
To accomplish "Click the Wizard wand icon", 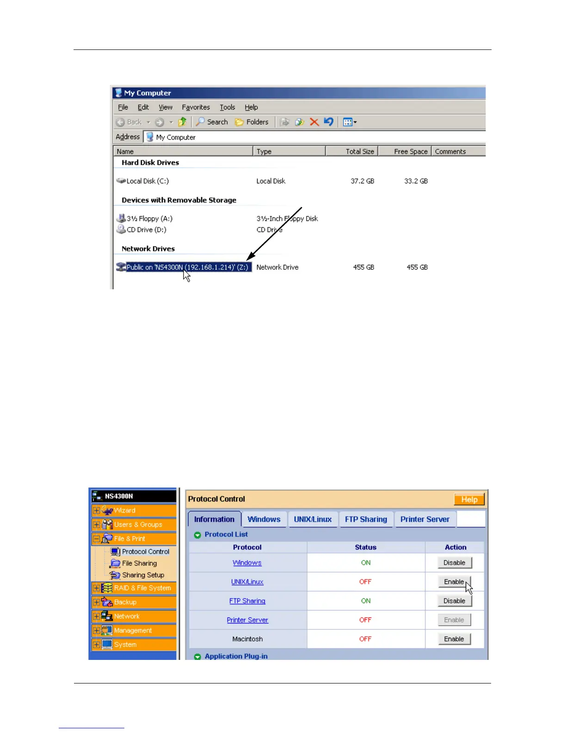I will coord(107,510).
